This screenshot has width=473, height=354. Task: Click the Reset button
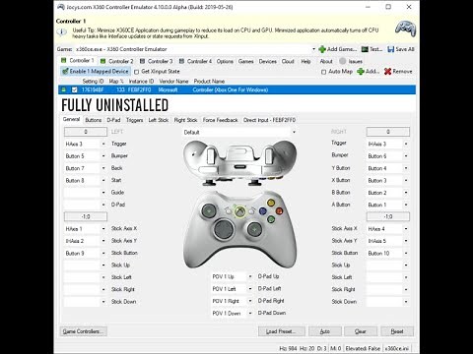[397, 331]
